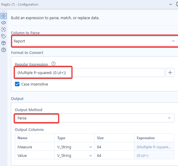Pin the Configuration window
The image size is (178, 166).
pos(177,4)
